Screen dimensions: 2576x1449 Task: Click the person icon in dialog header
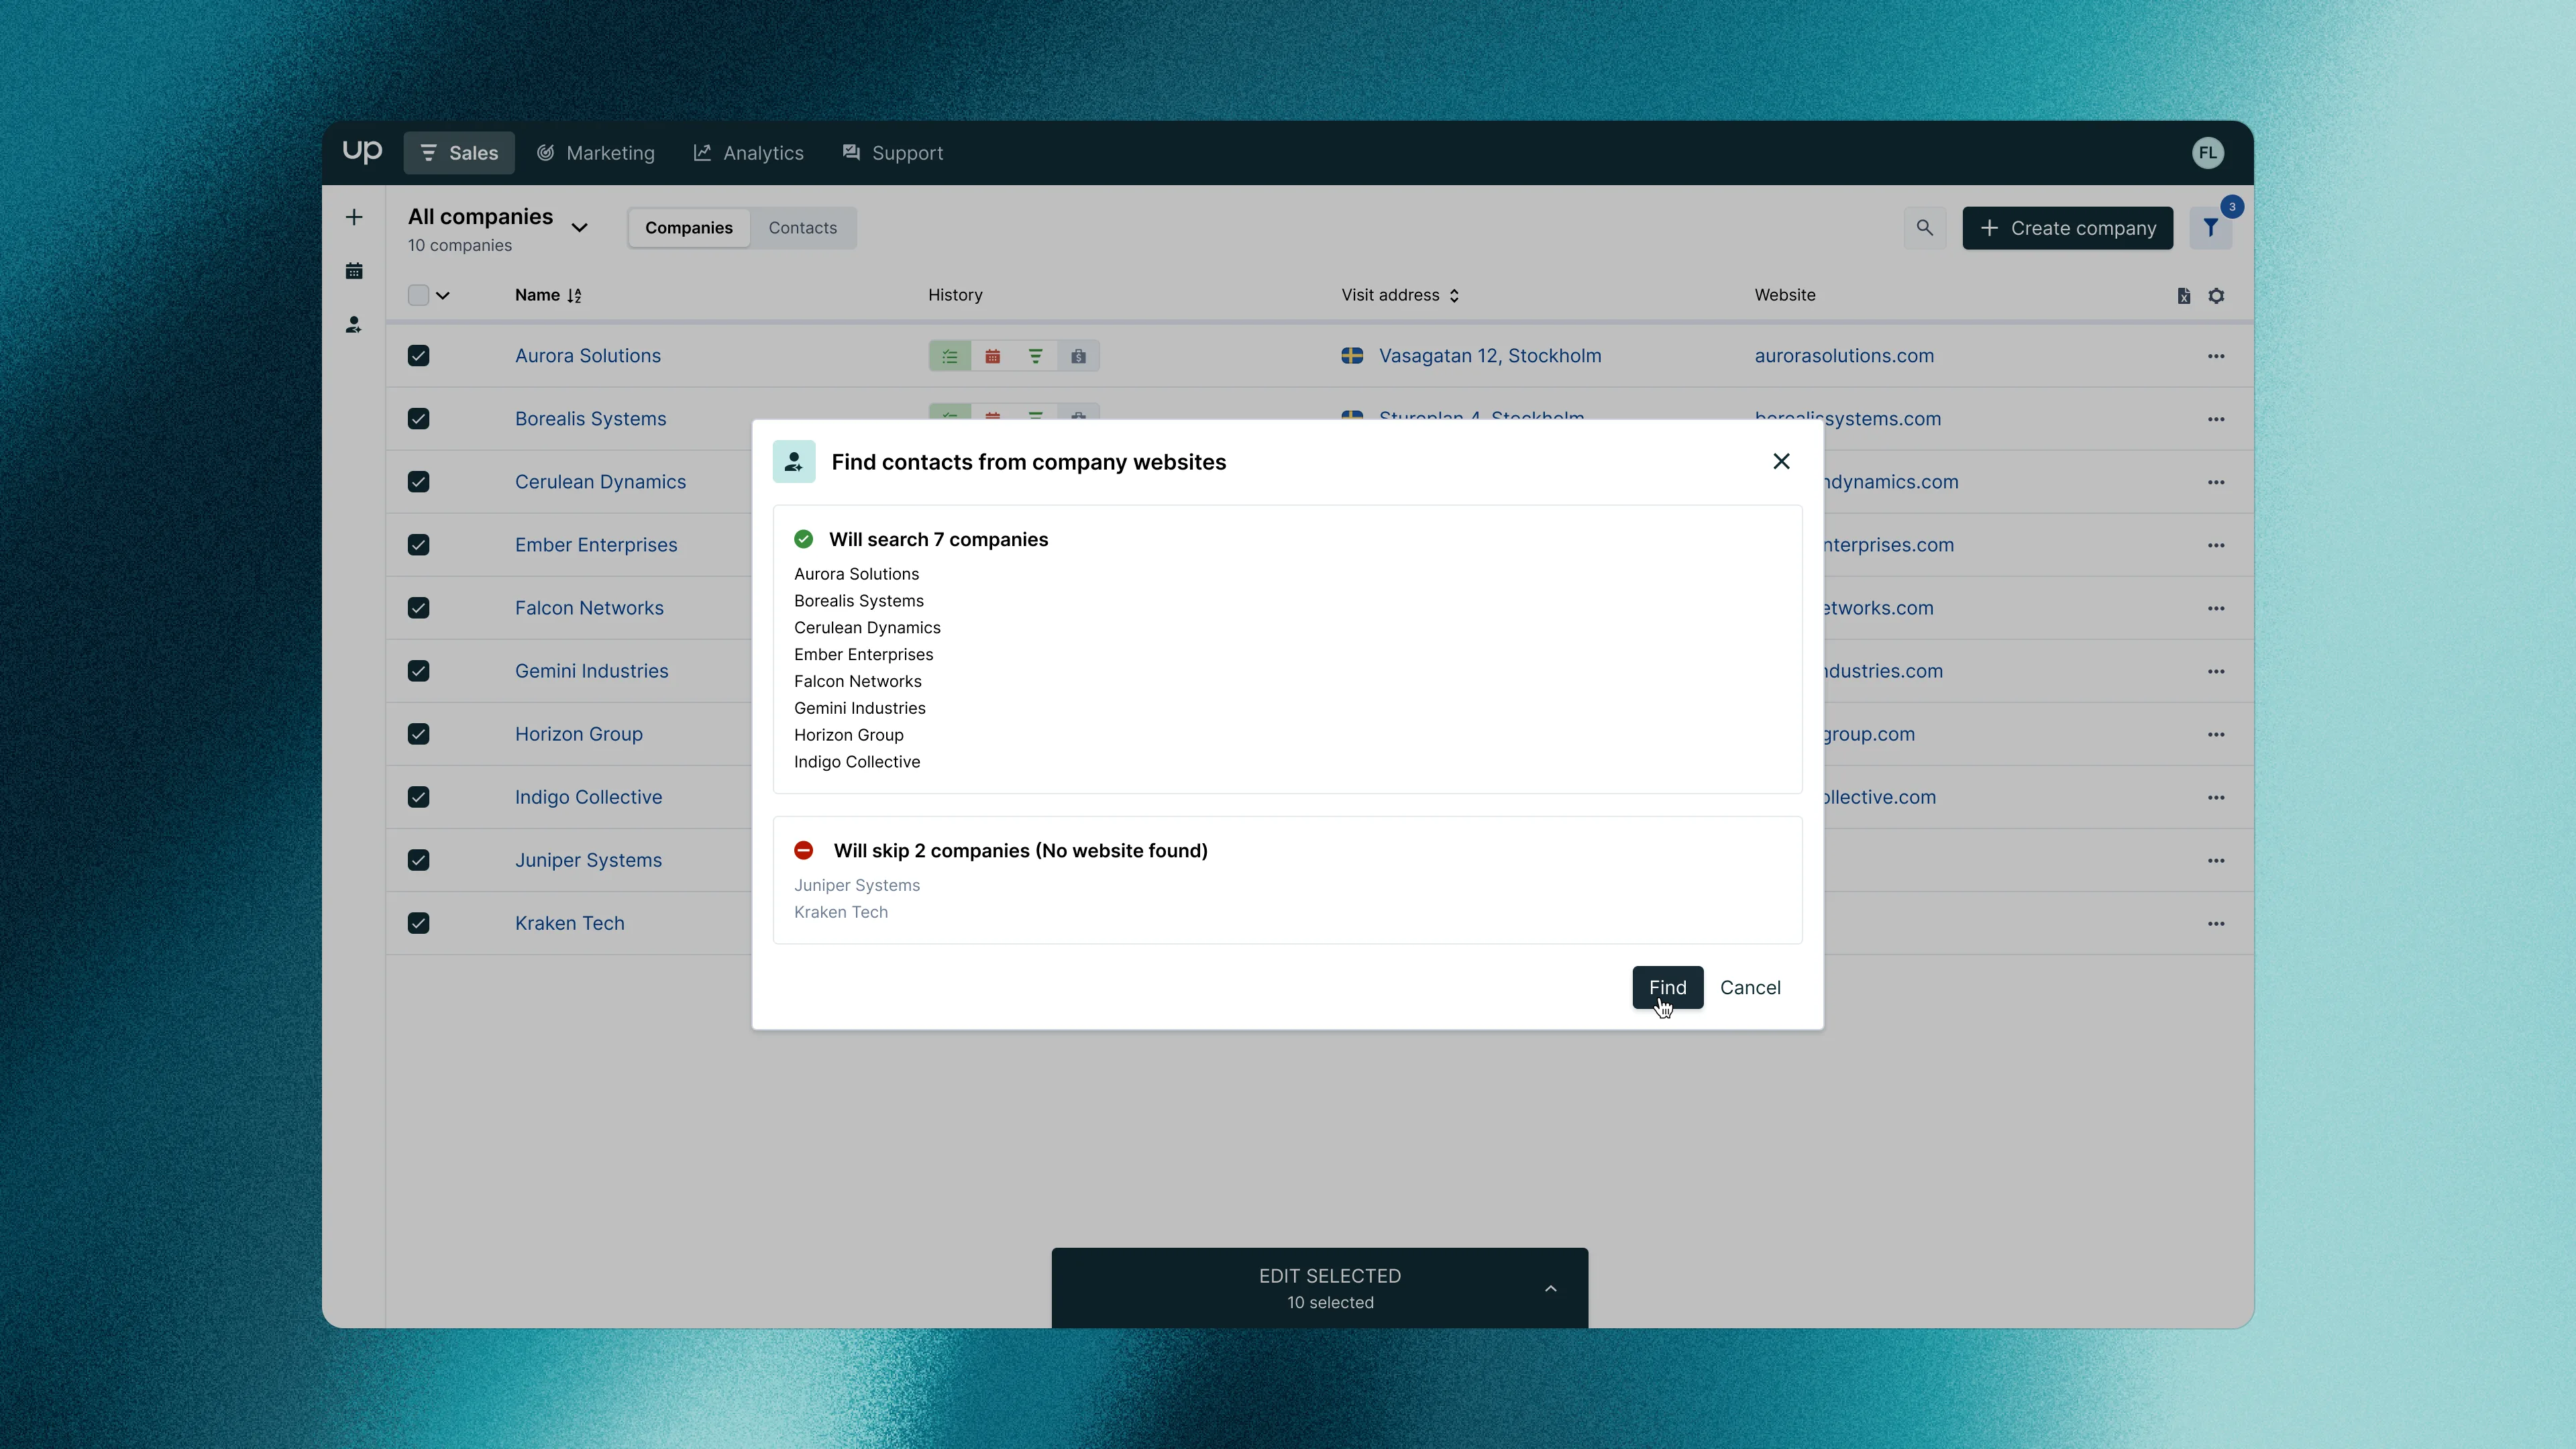point(794,462)
